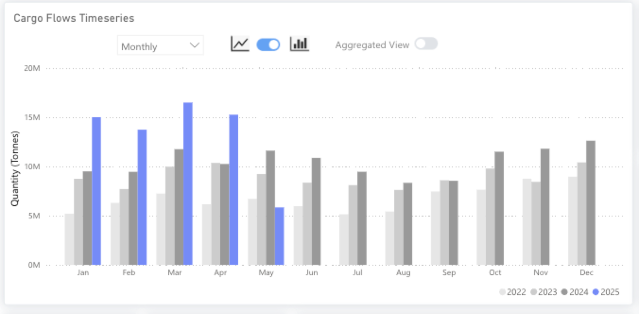
Task: Toggle the line/bar chart type switch
Action: coord(268,44)
